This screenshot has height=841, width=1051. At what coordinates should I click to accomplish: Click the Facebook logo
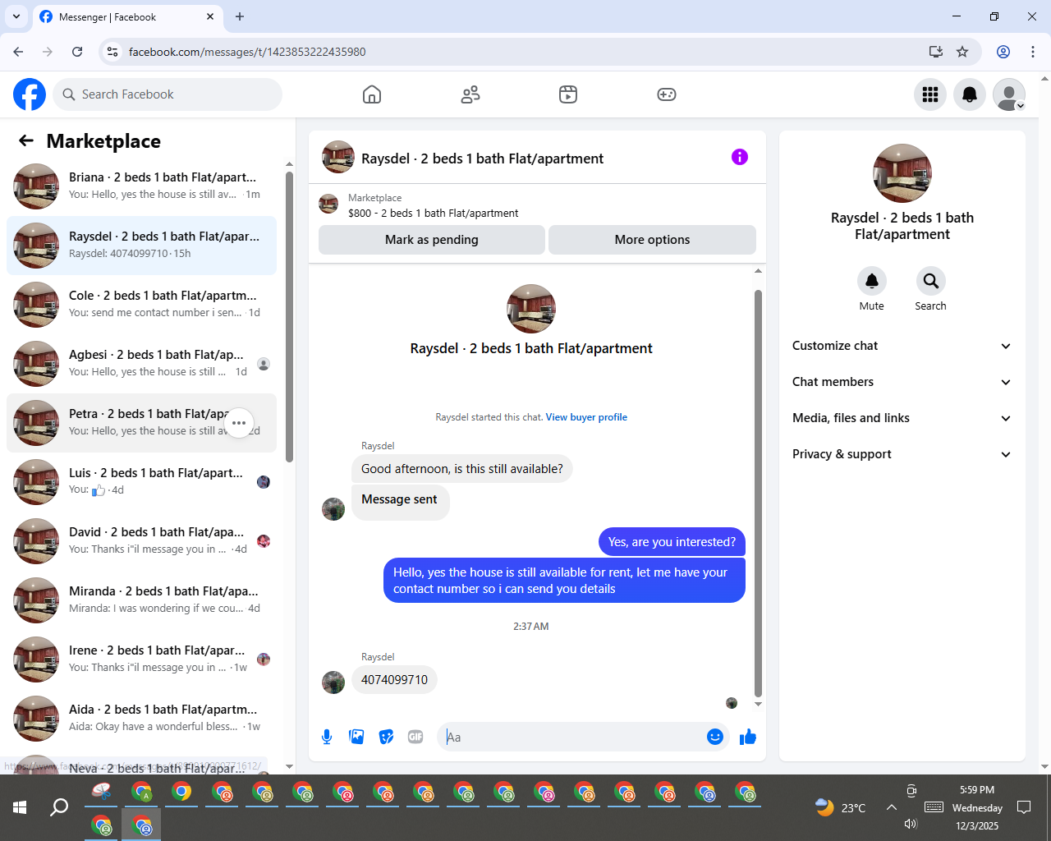click(x=30, y=94)
